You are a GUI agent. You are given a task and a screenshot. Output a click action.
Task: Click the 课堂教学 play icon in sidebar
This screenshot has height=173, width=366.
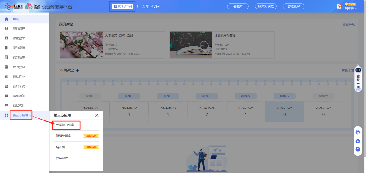(6, 38)
